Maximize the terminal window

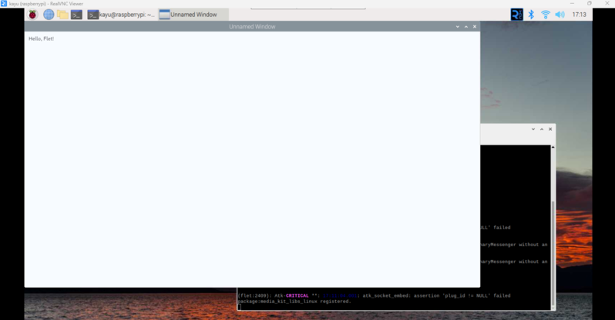[542, 129]
